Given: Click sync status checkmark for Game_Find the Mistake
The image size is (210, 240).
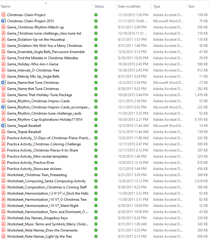Looking at the screenshot, I should point(96,58).
